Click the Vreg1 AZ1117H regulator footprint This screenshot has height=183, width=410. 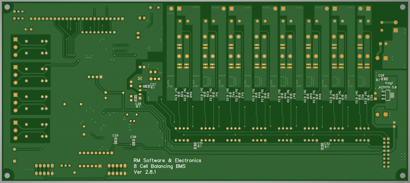click(387, 95)
